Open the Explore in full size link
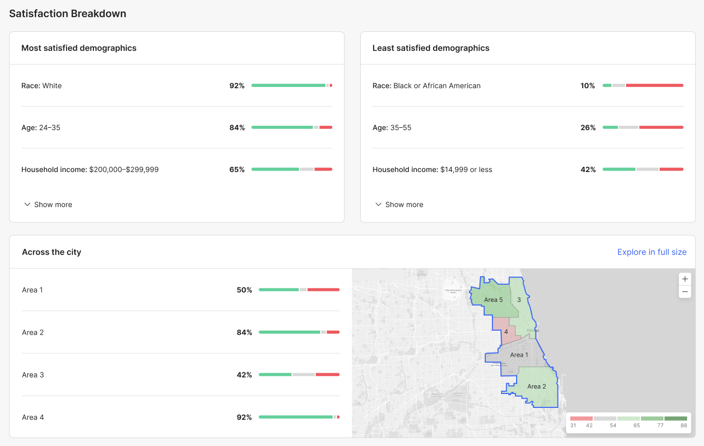The width and height of the screenshot is (704, 446). point(652,252)
